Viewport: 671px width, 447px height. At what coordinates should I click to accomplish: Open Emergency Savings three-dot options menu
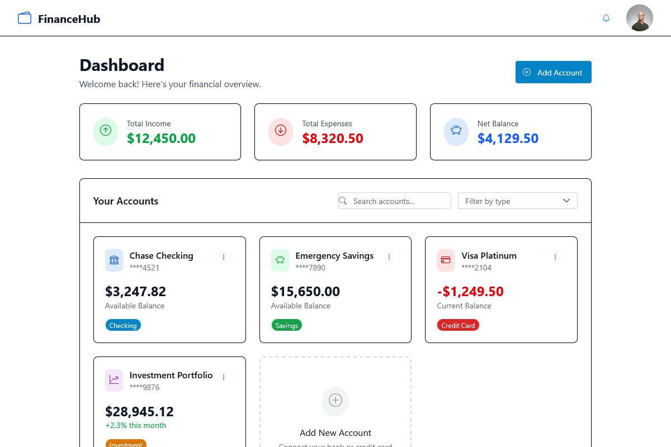click(389, 257)
